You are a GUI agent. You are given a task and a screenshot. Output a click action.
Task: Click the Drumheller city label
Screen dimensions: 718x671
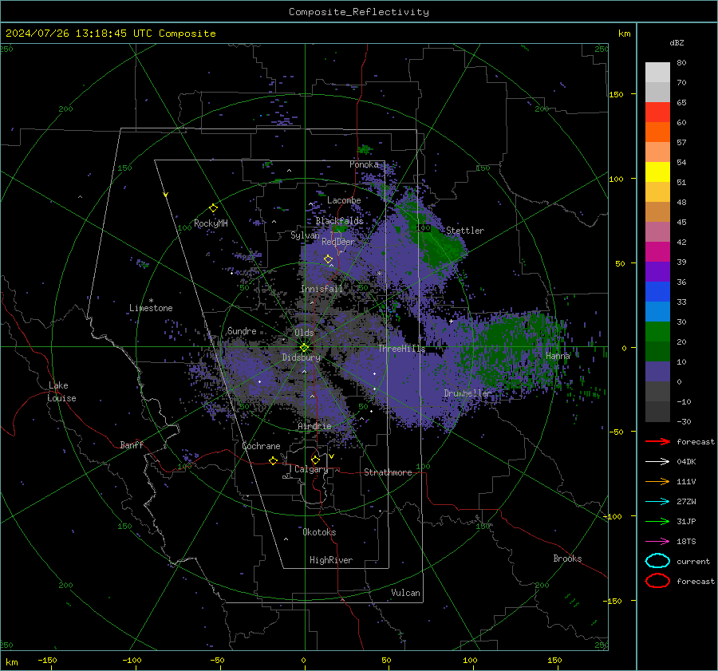point(467,393)
